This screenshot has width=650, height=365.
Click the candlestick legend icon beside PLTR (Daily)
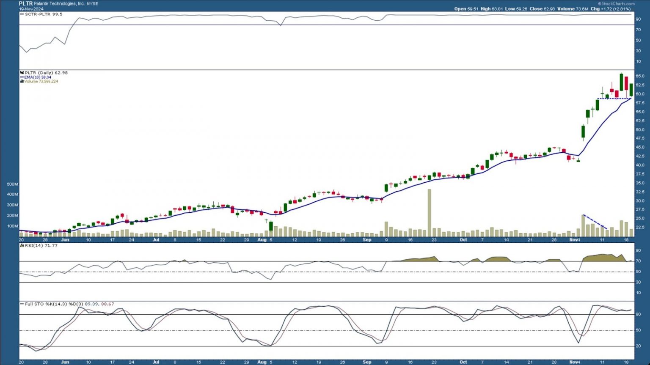click(22, 73)
